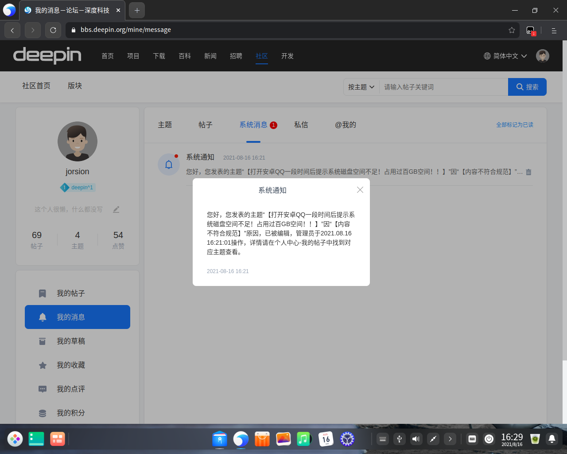Click the 搜索 button
This screenshot has width=567, height=454.
pos(527,87)
